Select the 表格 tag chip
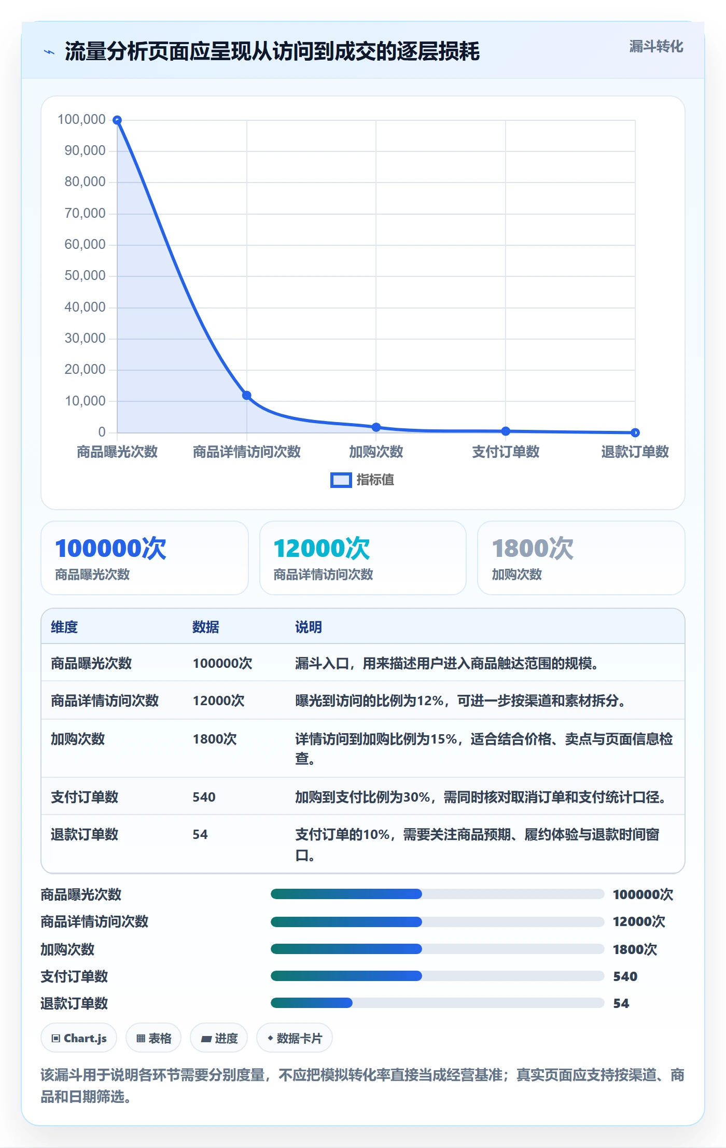Viewport: 726px width, 1148px height. point(153,1038)
